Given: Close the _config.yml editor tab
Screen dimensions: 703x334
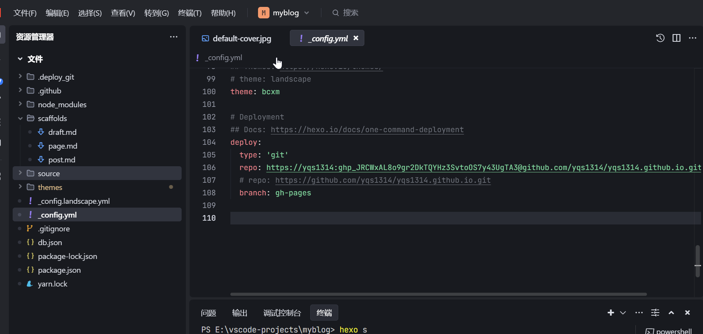Looking at the screenshot, I should point(356,38).
